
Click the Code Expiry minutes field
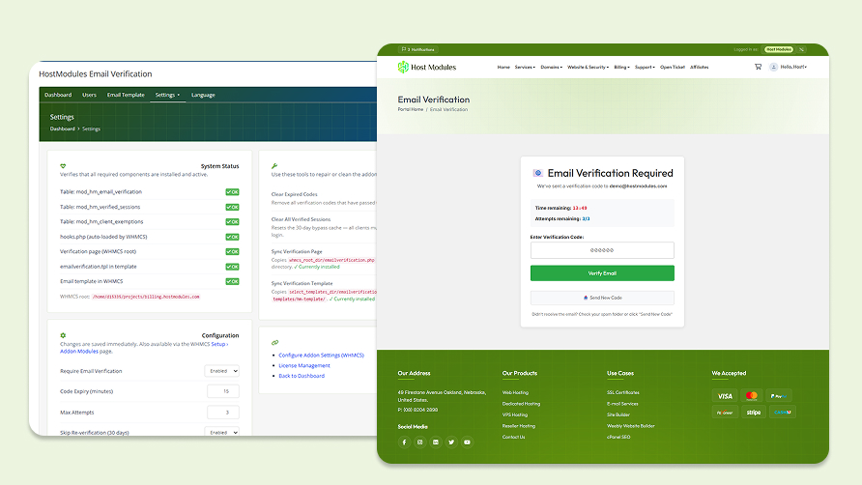tap(223, 391)
